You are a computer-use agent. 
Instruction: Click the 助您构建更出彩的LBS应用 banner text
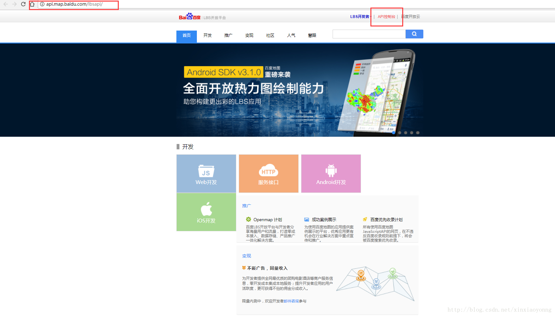point(222,102)
